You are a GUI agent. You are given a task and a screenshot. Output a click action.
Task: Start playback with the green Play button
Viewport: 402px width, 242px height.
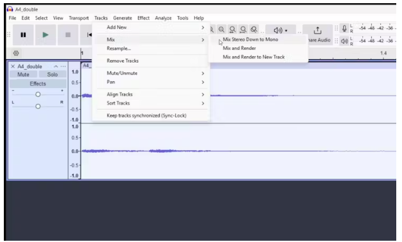pyautogui.click(x=45, y=35)
